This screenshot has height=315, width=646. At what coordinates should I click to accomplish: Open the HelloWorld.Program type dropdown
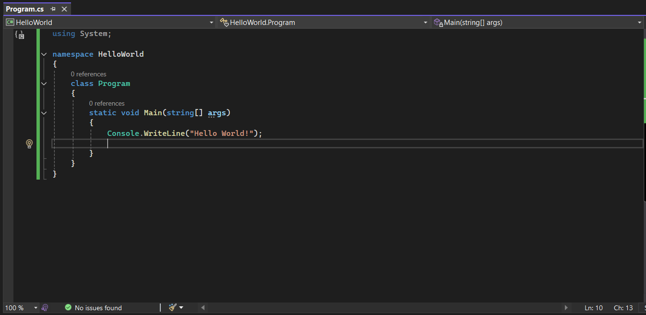(425, 23)
